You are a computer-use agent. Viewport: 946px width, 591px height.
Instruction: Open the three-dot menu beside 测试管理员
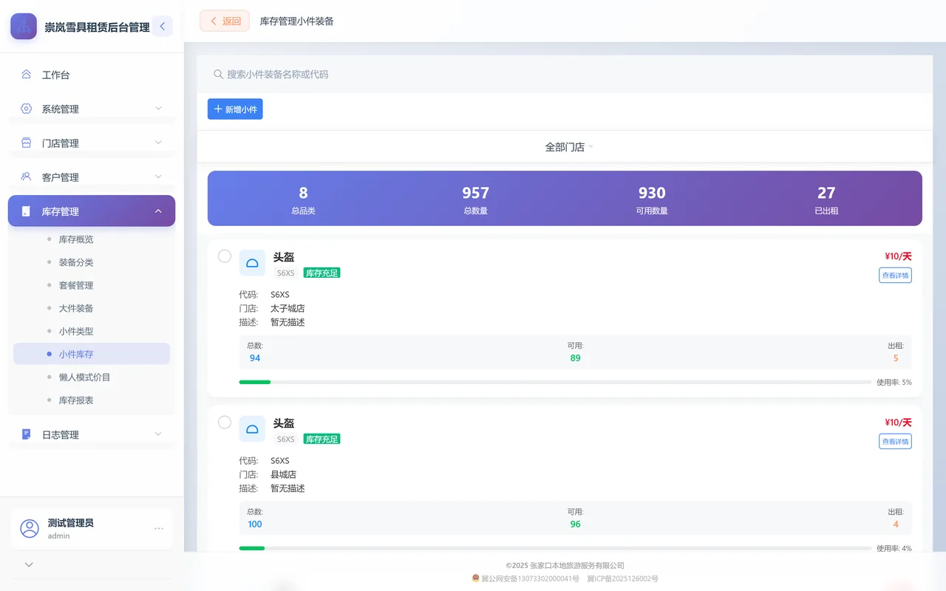159,528
